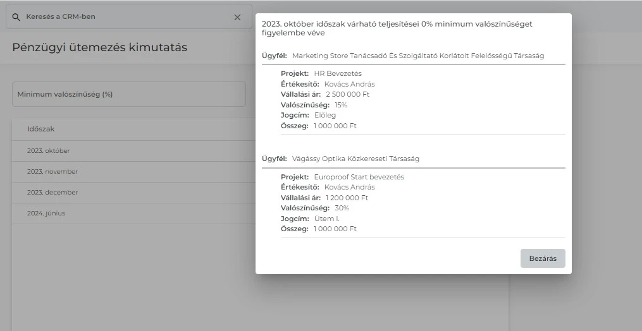642x331 pixels.
Task: Clear the CRM search with X icon
Action: (x=237, y=17)
